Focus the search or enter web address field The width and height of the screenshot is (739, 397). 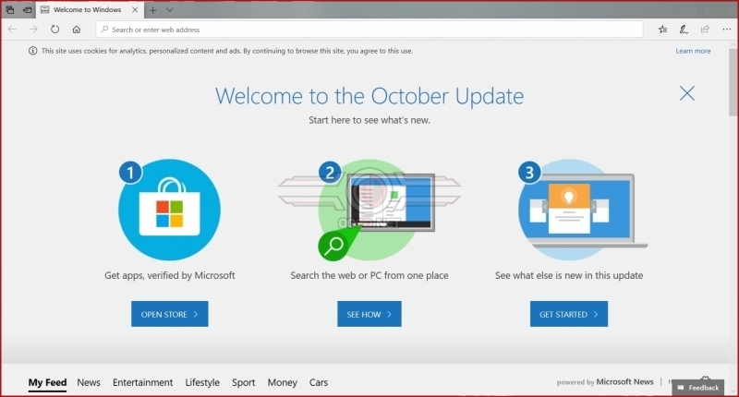[x=369, y=30]
